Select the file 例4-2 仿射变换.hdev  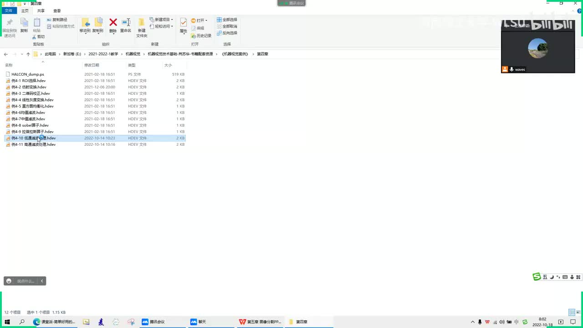[x=29, y=87]
